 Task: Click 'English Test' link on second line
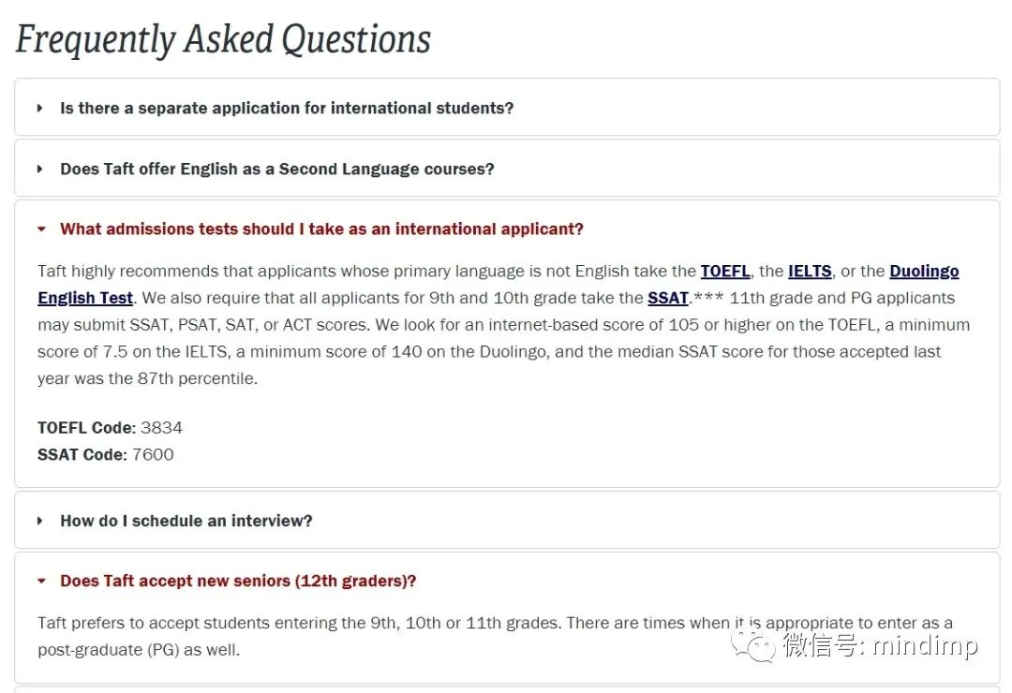85,298
